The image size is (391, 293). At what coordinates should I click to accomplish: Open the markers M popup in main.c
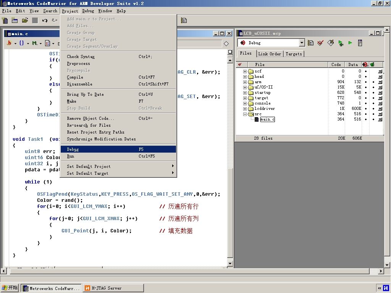tap(37, 43)
